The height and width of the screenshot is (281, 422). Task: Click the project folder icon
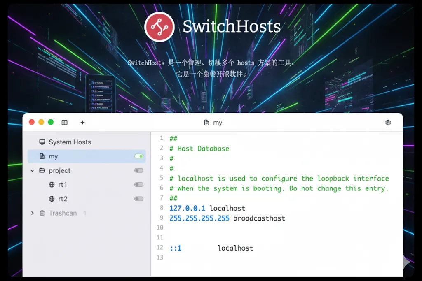coord(42,170)
